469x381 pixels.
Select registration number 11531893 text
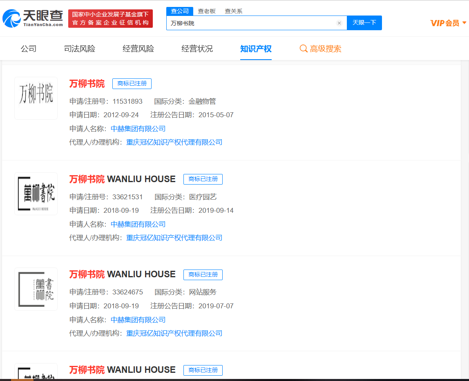127,101
